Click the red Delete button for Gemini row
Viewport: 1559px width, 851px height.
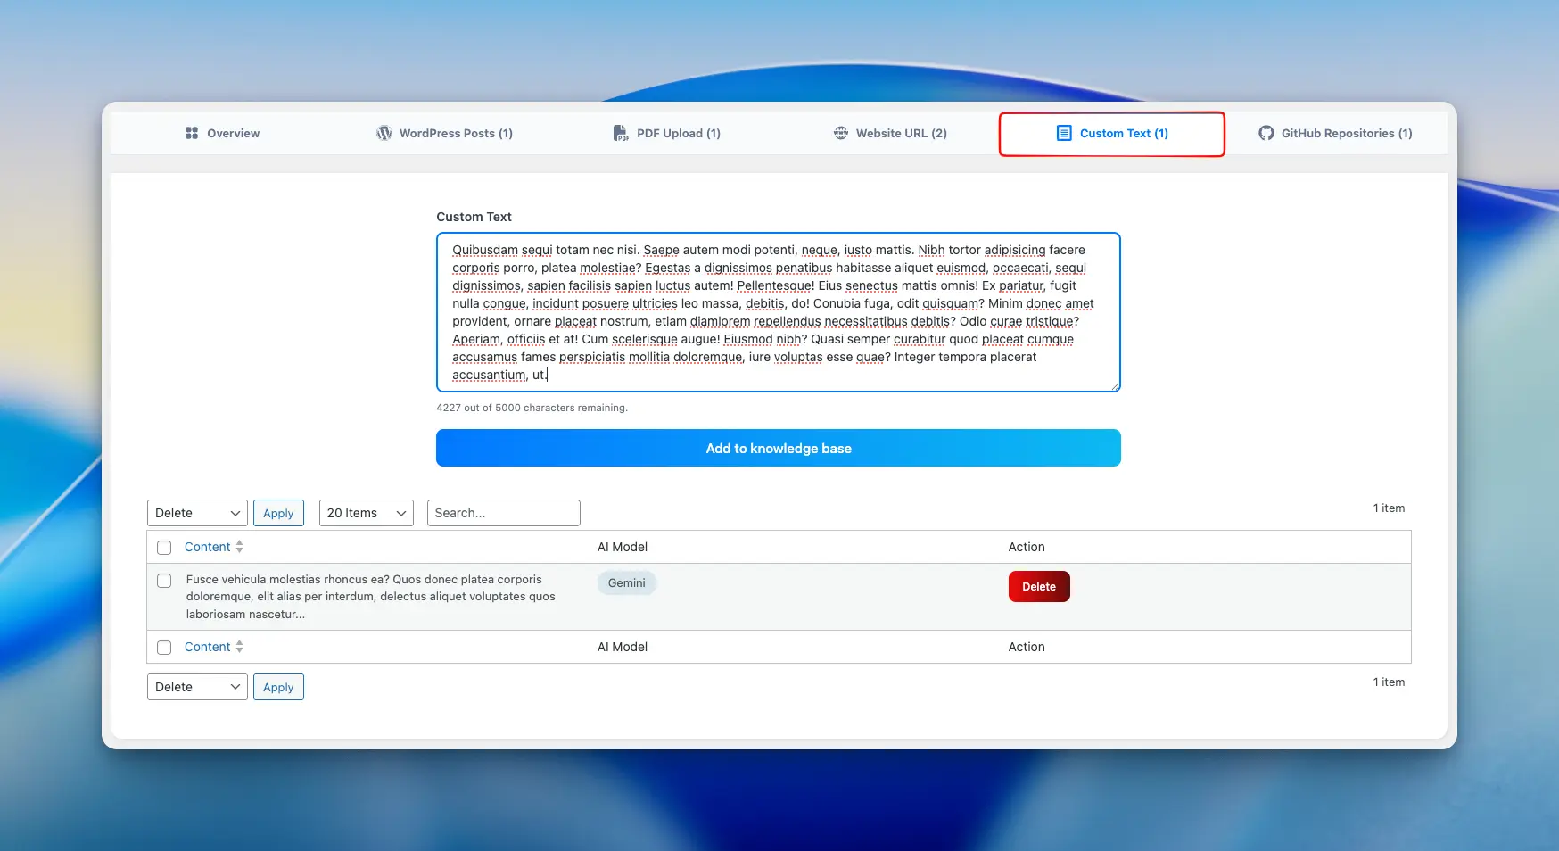point(1039,586)
